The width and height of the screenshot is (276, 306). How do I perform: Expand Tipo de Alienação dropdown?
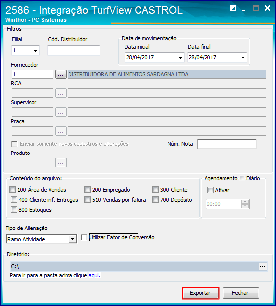72,239
